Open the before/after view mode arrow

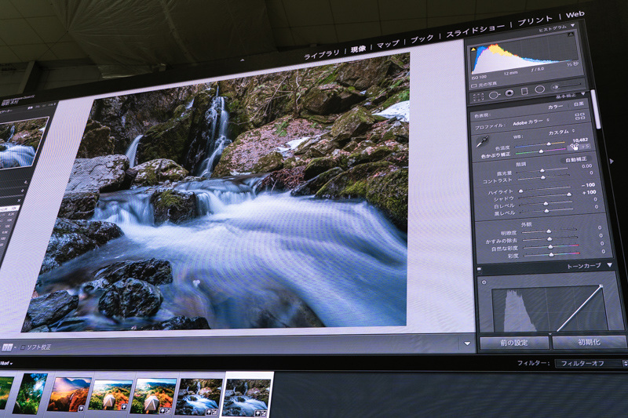[15, 347]
